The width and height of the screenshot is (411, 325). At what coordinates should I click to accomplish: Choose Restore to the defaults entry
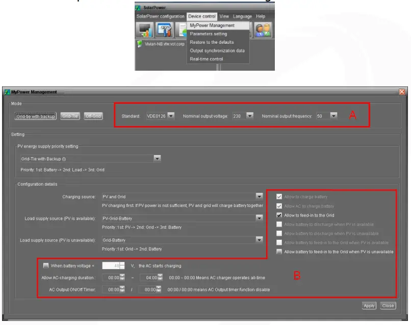(218, 42)
